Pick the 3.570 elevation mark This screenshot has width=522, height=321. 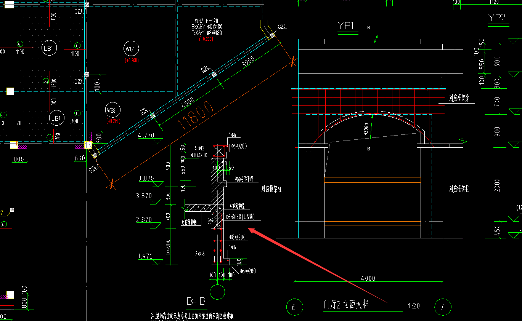coord(144,196)
